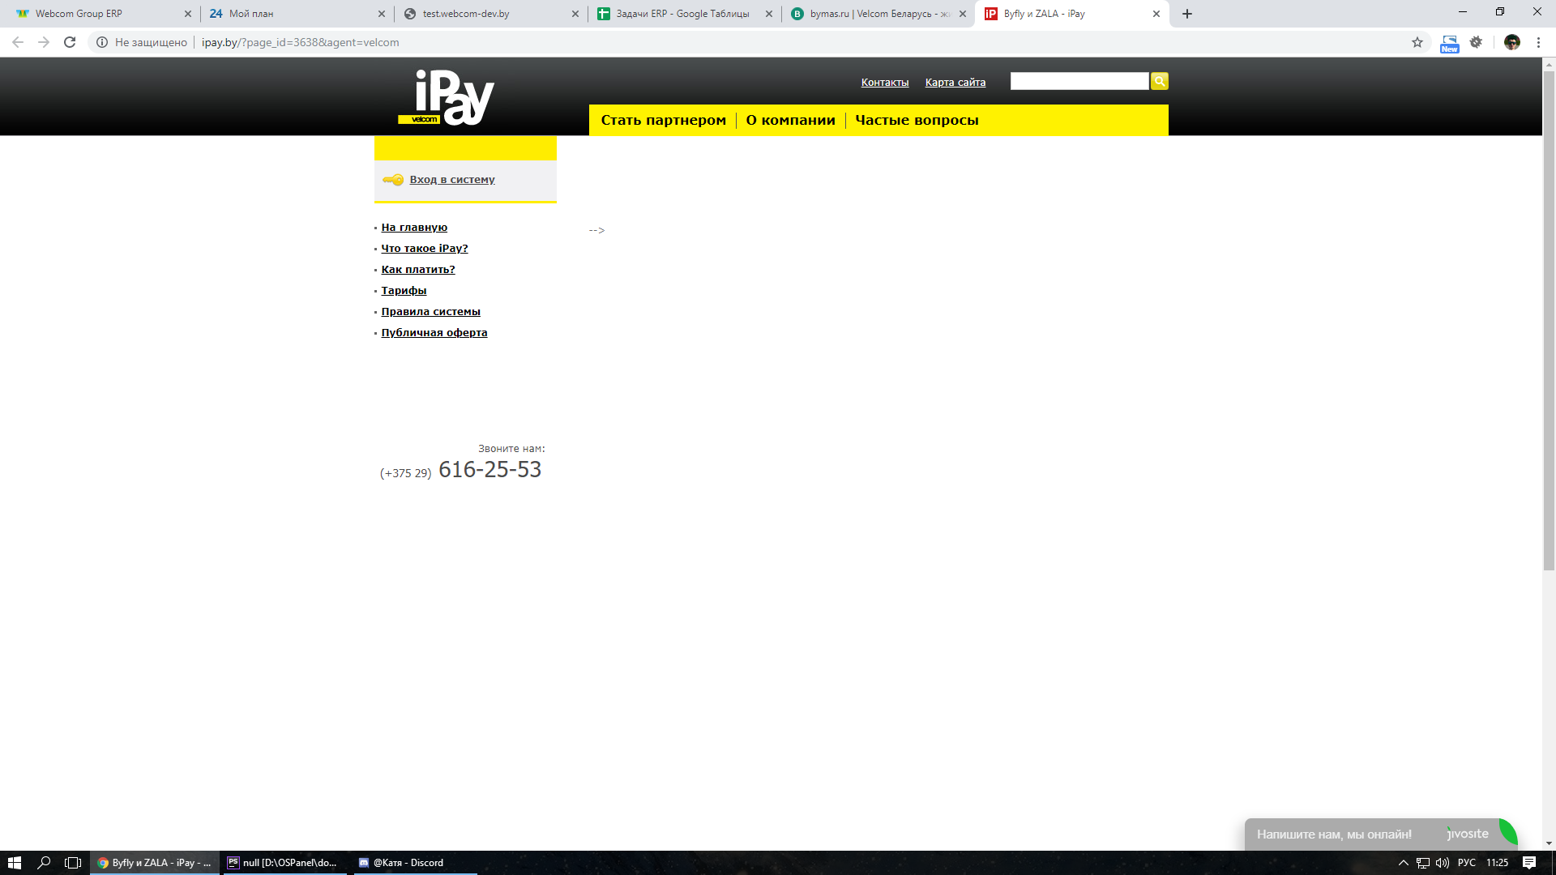Click the page vertical scrollbar thumb
The width and height of the screenshot is (1556, 875).
click(1549, 320)
